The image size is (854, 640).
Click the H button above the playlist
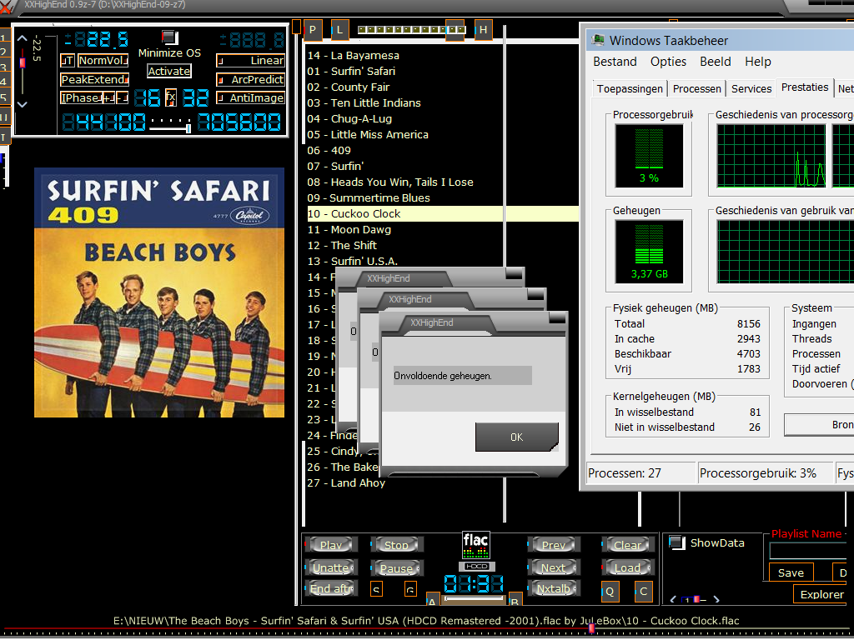[483, 30]
